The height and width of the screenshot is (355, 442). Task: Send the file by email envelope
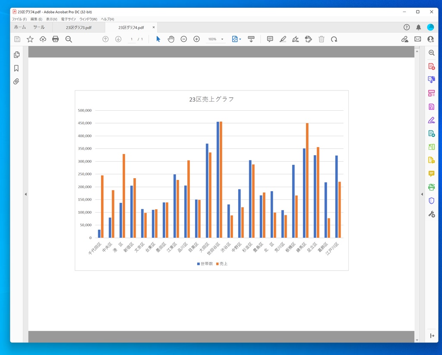click(x=418, y=39)
